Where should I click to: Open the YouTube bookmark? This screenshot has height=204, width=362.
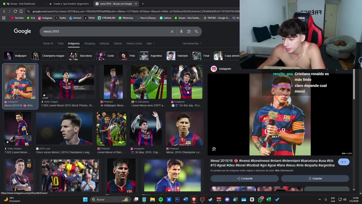pos(17,18)
